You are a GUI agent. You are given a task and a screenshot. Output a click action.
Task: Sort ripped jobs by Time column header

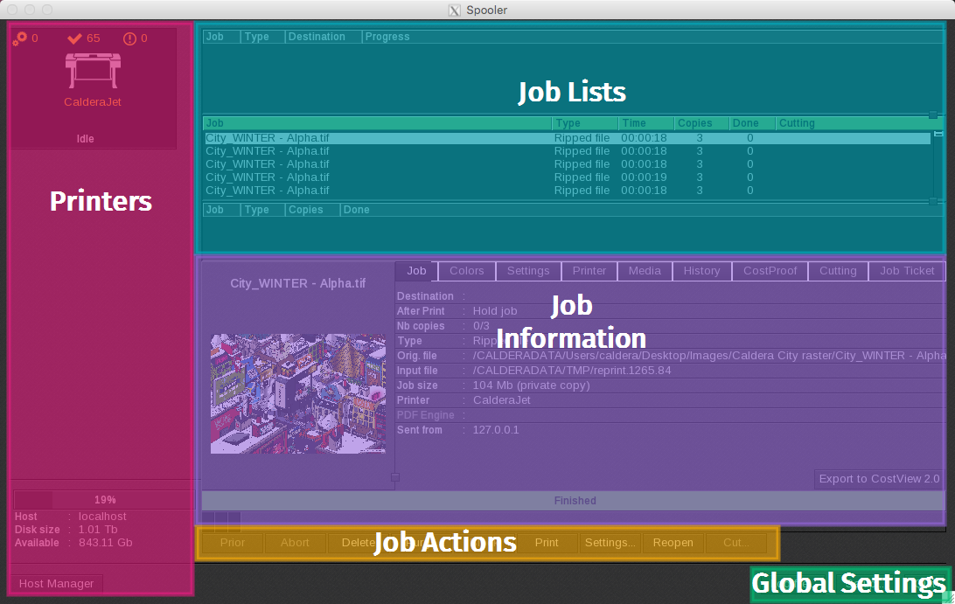(x=645, y=123)
